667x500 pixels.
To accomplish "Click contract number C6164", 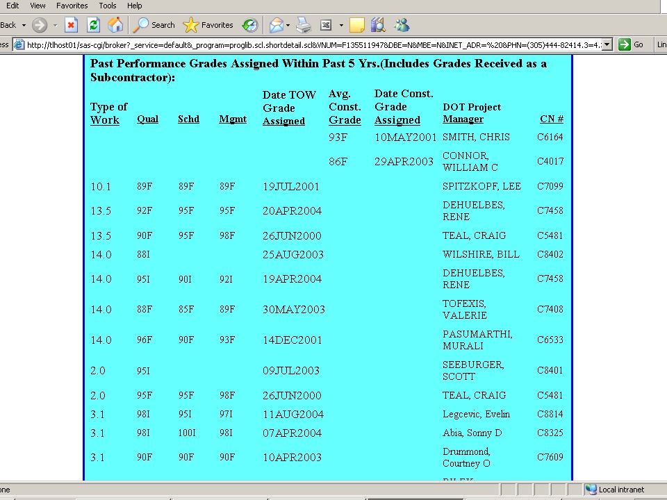I will click(550, 137).
